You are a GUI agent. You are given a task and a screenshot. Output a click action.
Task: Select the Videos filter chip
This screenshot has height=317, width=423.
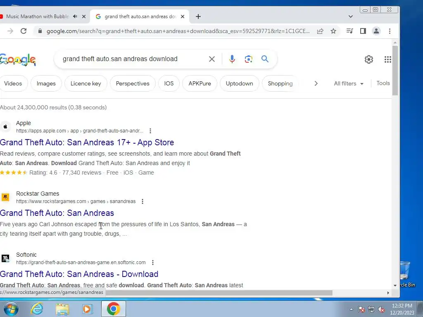[x=13, y=83]
